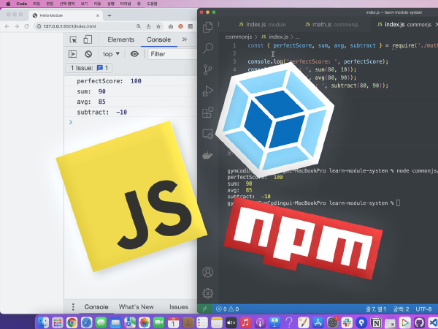Image resolution: width=438 pixels, height=329 pixels.
Task: Open the Extensions view in VS Code
Action: (207, 113)
